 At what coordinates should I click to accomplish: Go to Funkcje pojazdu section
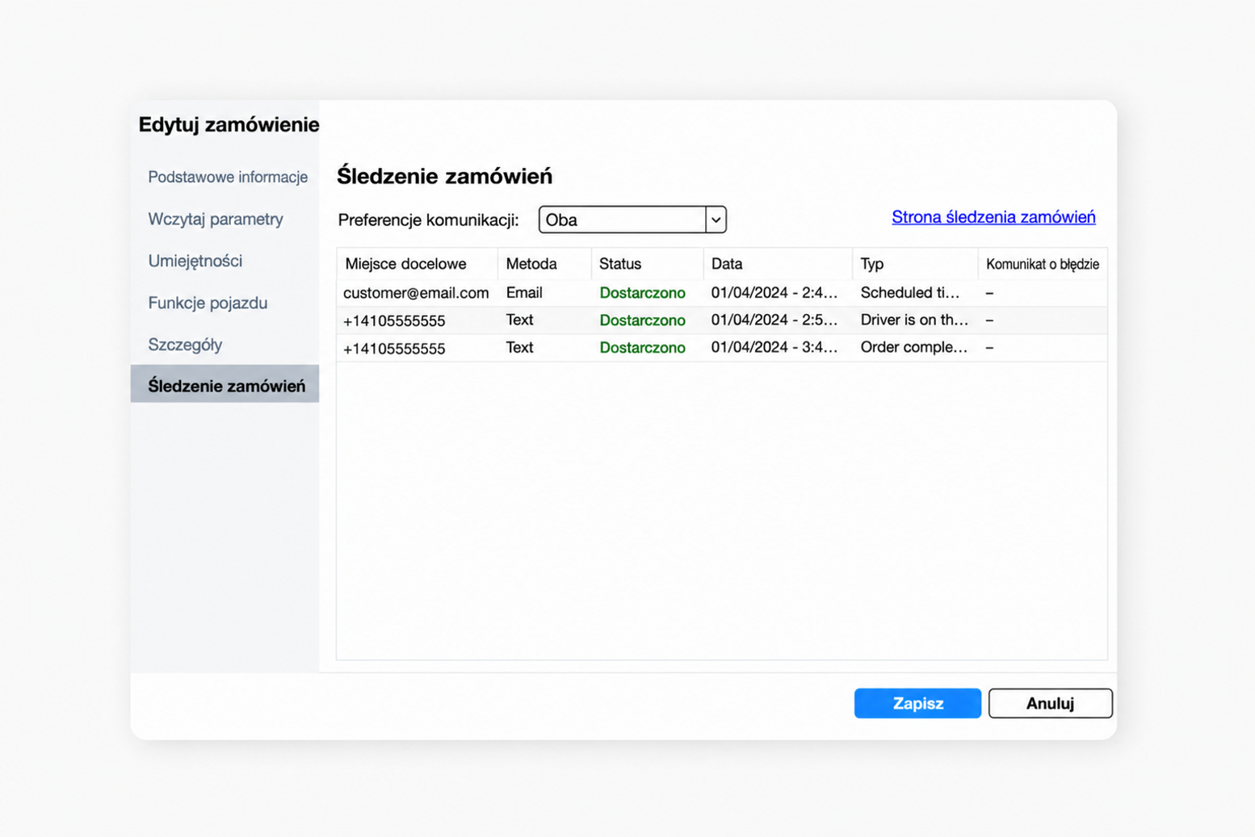pos(208,303)
